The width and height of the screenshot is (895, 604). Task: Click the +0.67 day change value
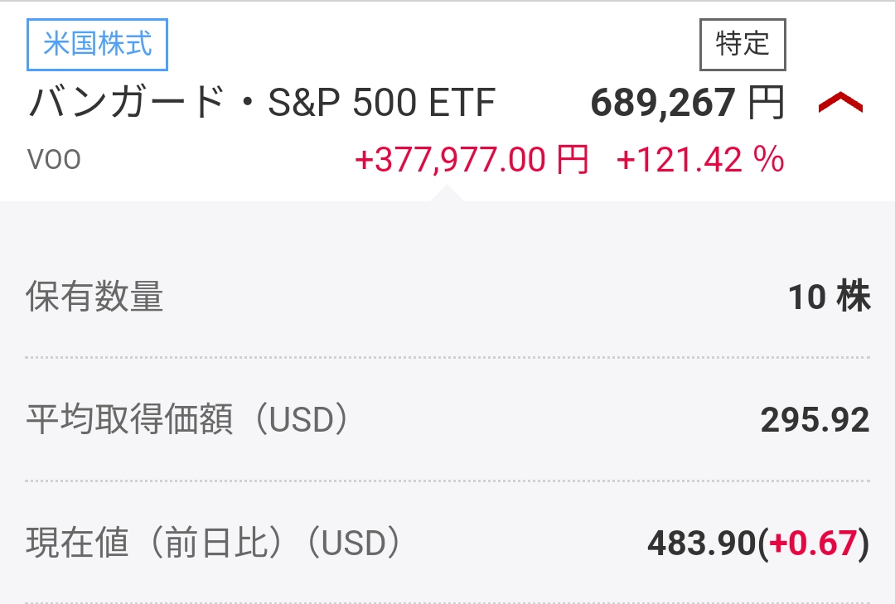pyautogui.click(x=814, y=543)
